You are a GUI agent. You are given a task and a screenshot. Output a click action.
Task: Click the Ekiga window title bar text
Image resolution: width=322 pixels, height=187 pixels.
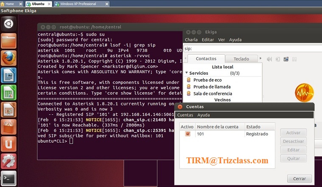pos(211,32)
